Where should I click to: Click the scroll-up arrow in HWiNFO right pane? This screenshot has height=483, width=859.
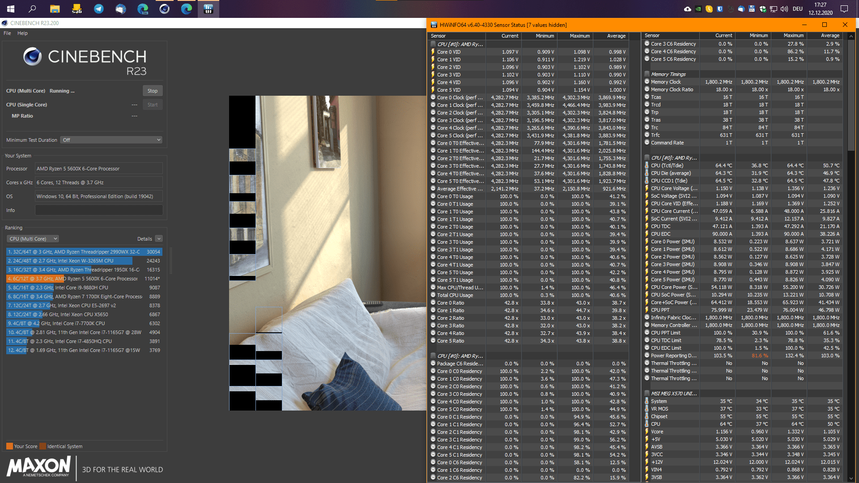tap(851, 36)
